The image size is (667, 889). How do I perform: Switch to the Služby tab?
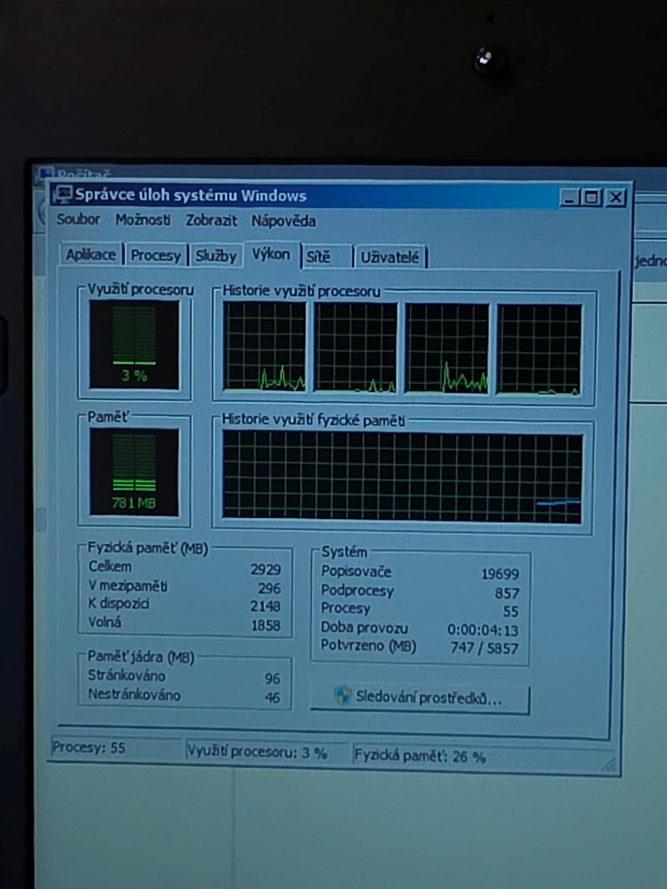[215, 256]
